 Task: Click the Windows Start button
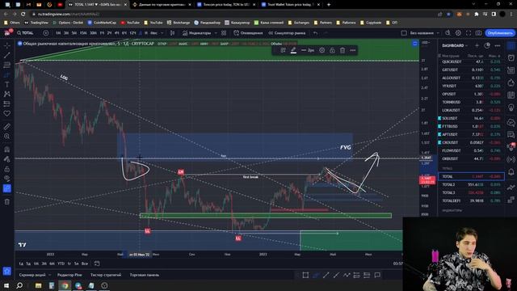tap(6, 285)
